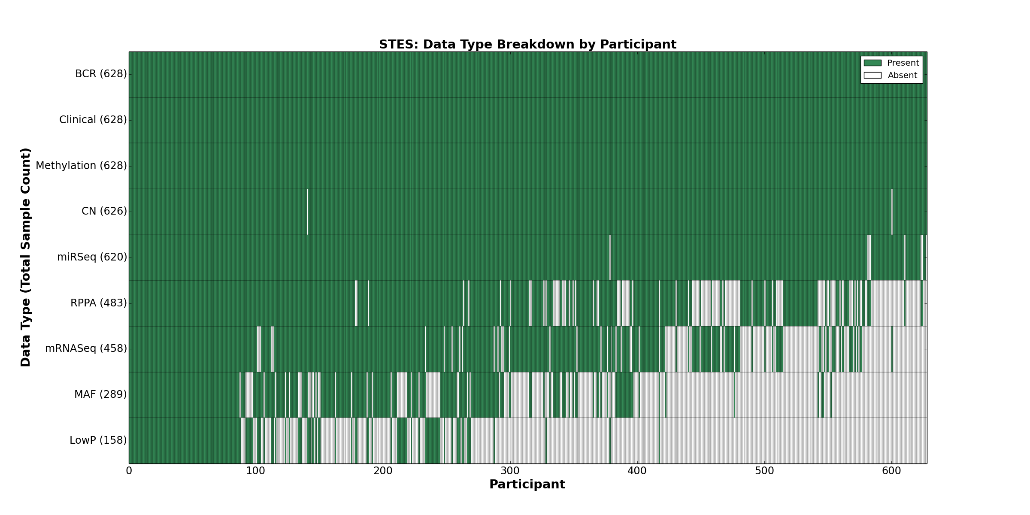Click the Absent legend label
The height and width of the screenshot is (515, 1030).
903,76
